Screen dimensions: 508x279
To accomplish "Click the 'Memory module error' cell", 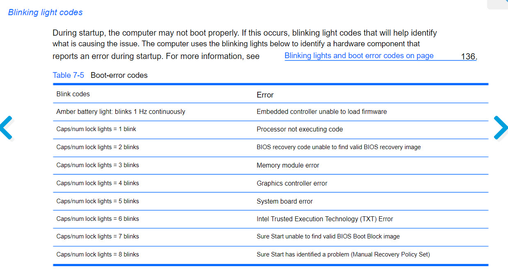I will [288, 165].
